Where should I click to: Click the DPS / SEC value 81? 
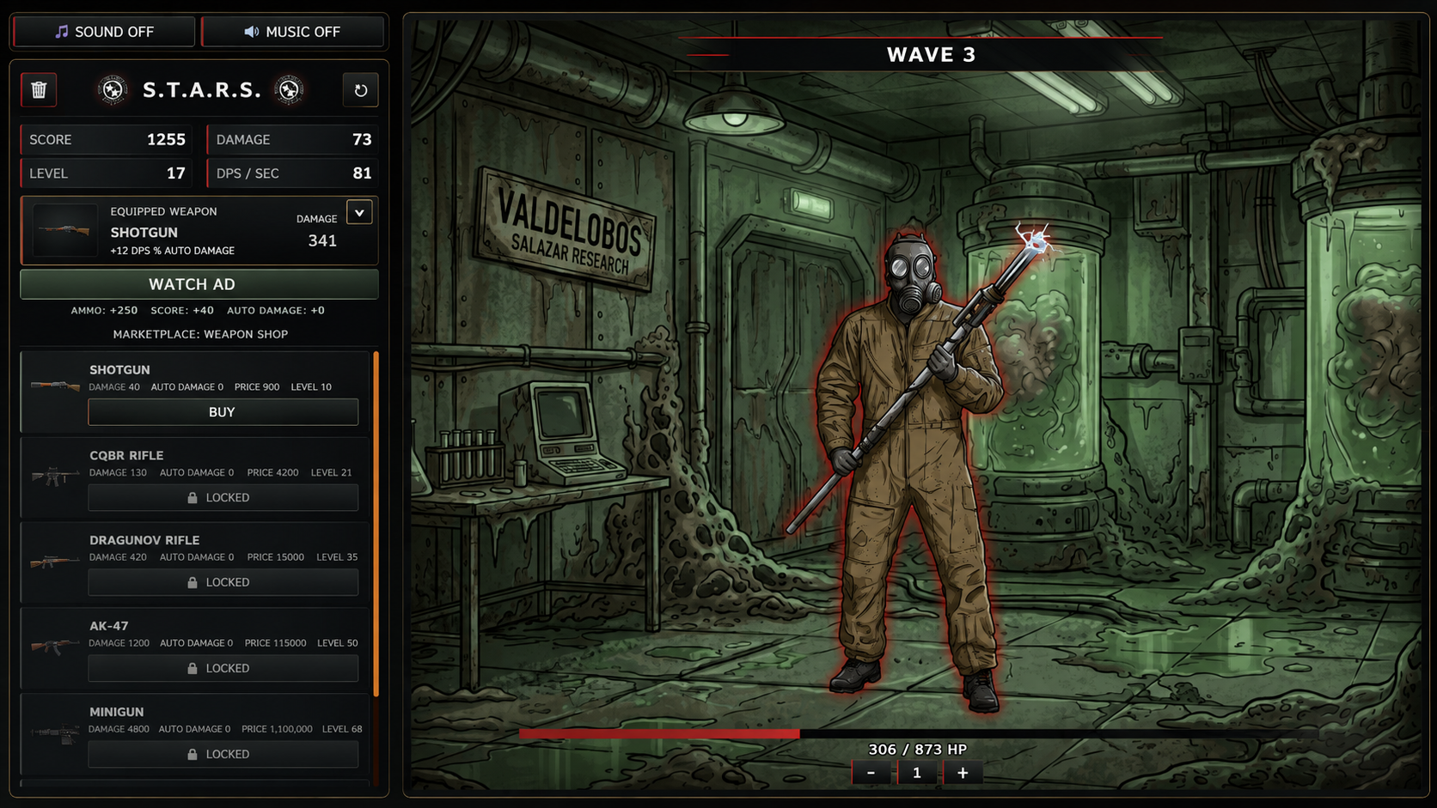click(x=362, y=173)
